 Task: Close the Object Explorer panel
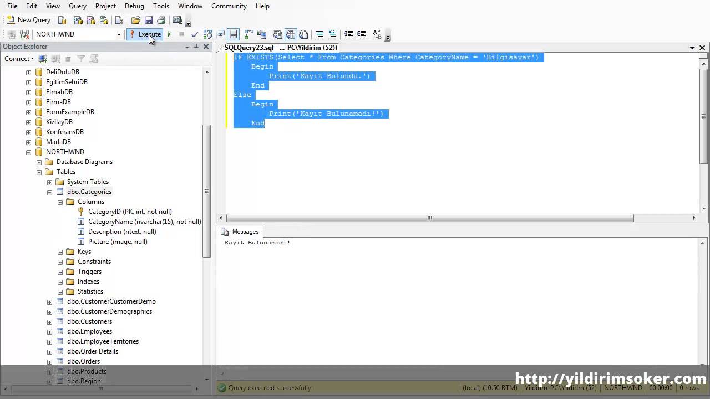(x=206, y=47)
